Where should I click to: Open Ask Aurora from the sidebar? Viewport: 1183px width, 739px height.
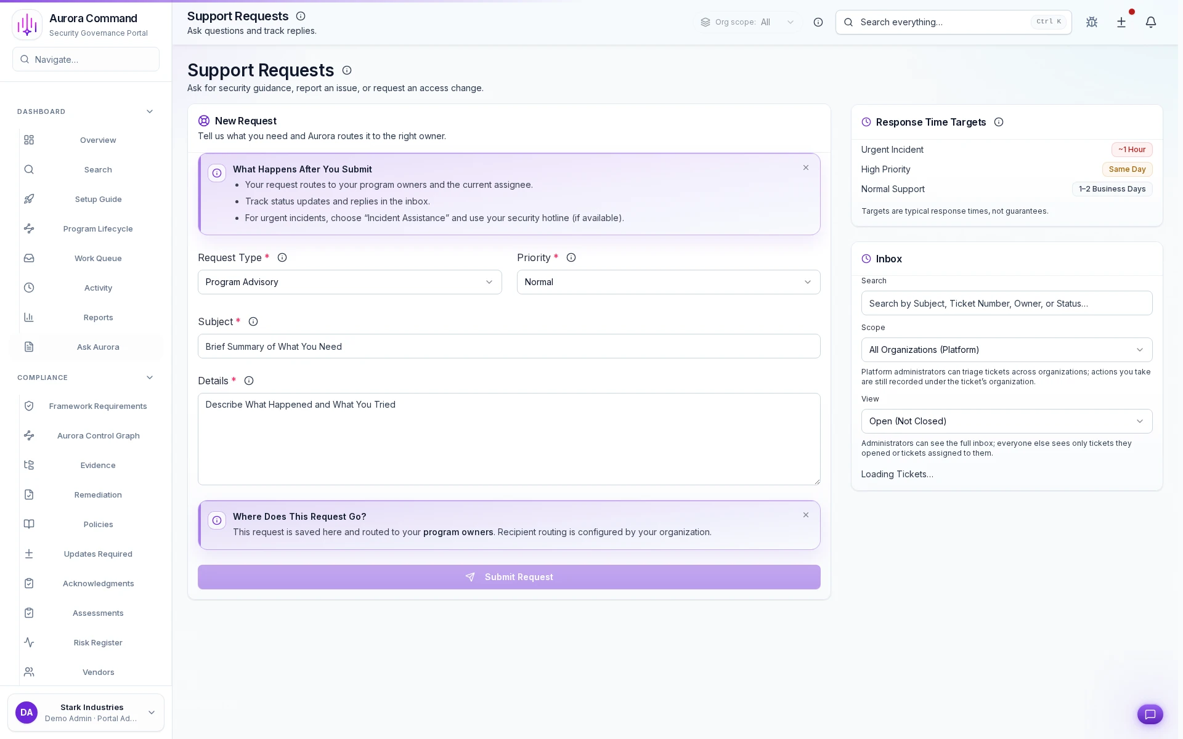[x=98, y=347]
